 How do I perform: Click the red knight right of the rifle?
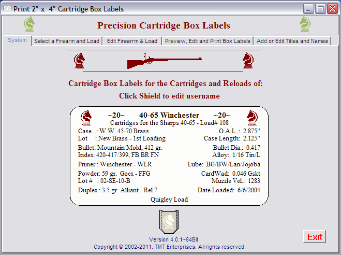(248, 61)
